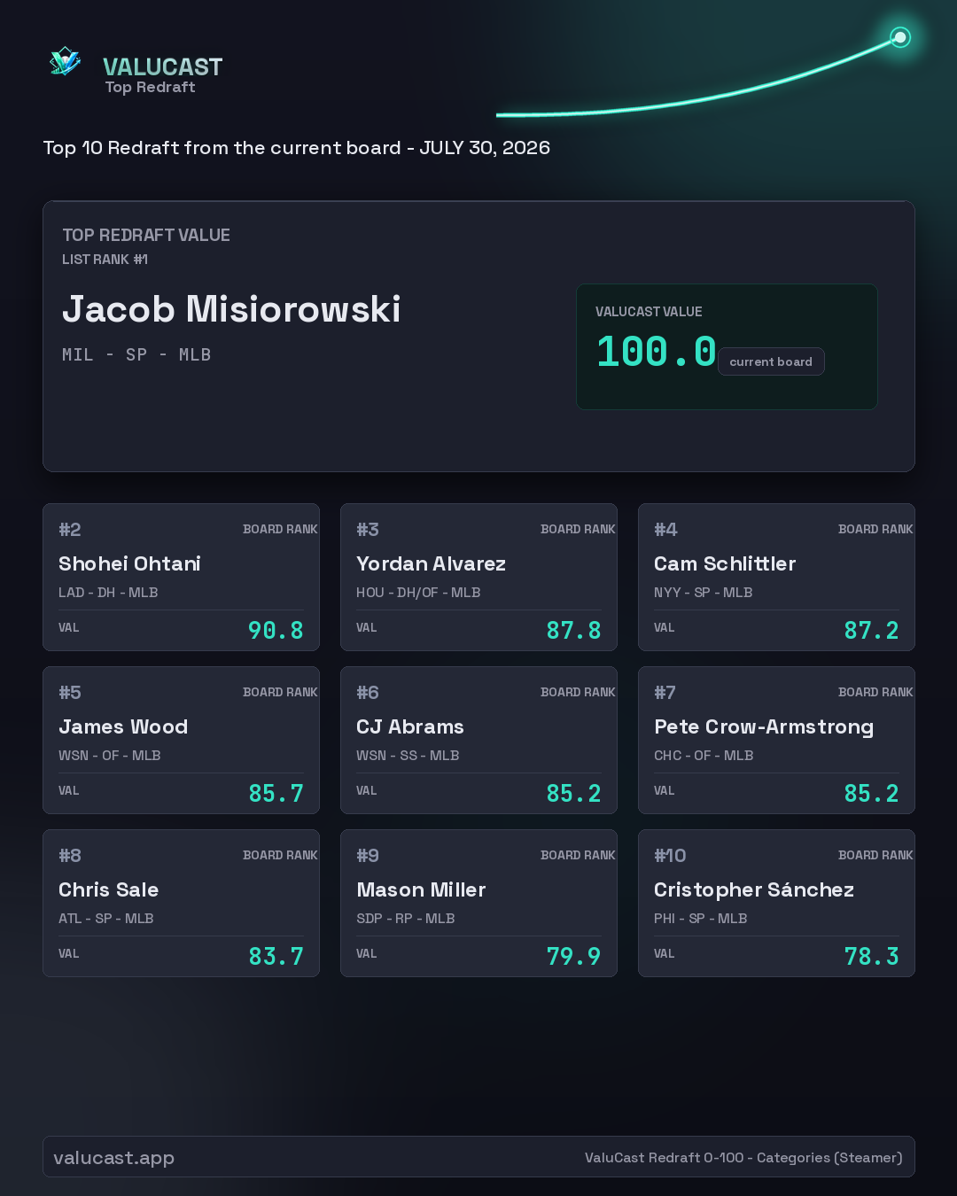This screenshot has width=957, height=1196.
Task: Open the James Wood player card
Action: click(181, 741)
